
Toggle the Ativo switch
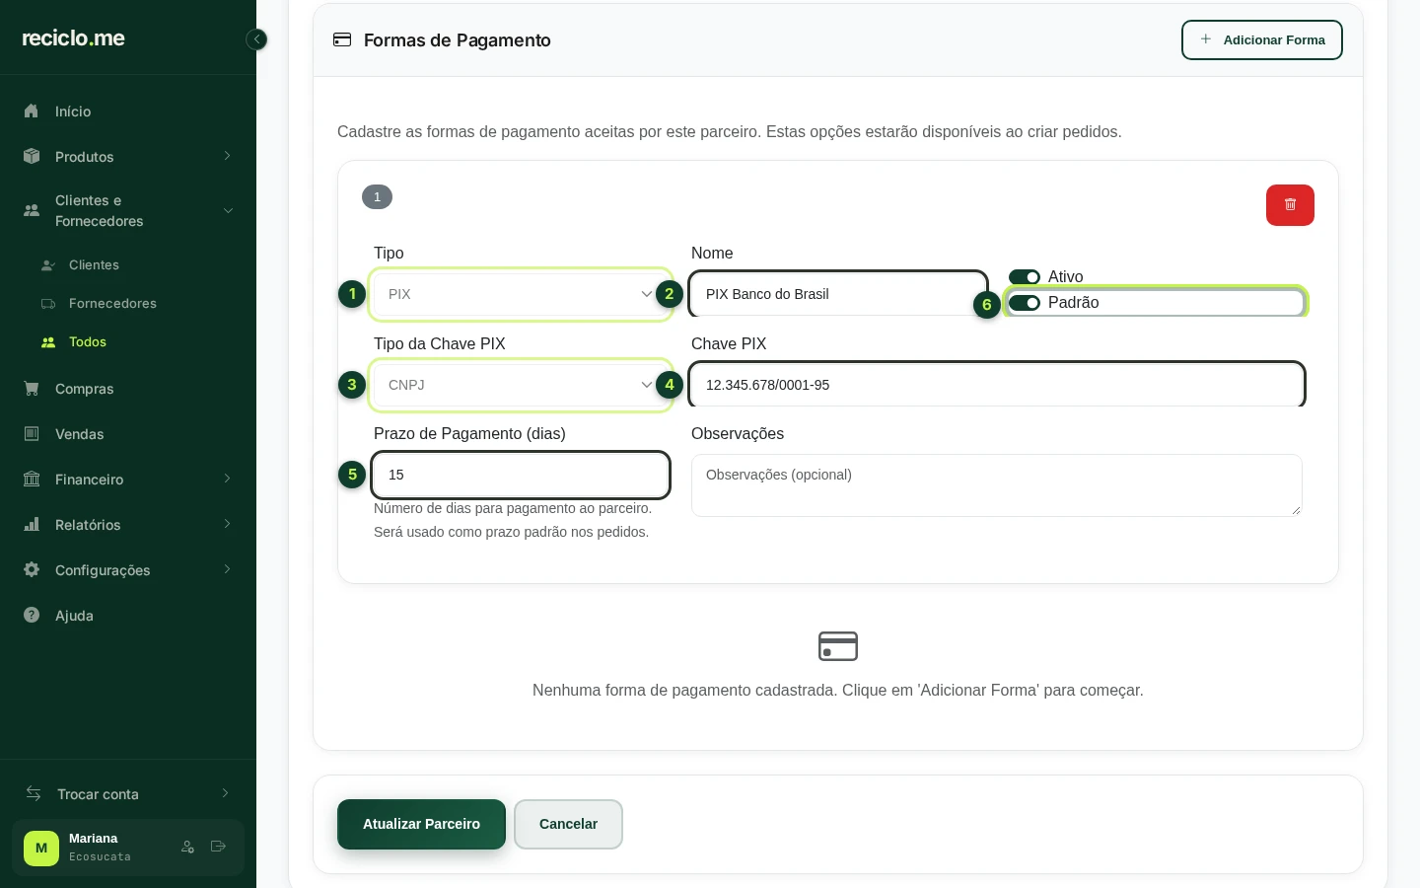1025,277
